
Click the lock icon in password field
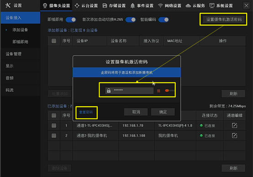(x=109, y=91)
